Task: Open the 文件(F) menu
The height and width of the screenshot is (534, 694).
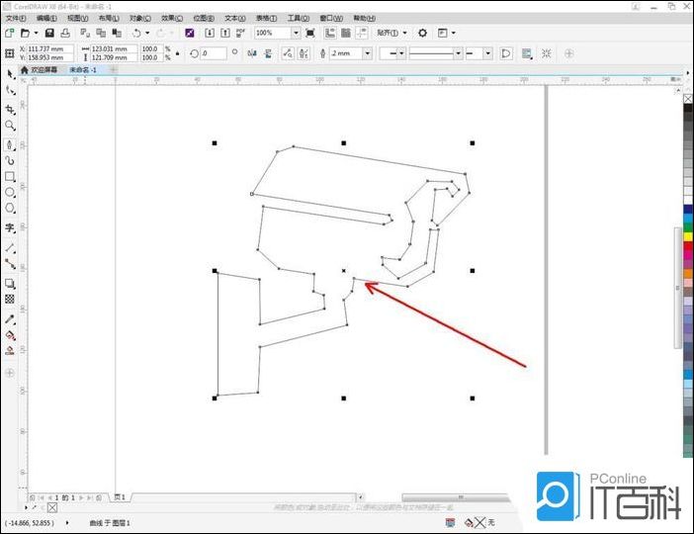Action: 16,18
